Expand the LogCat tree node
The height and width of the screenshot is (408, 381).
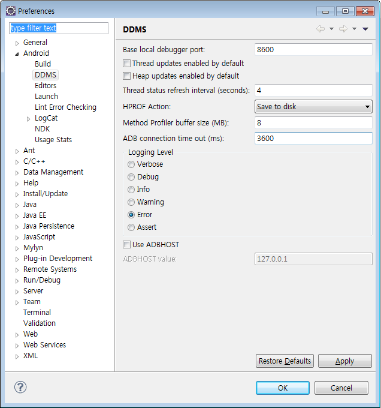click(28, 119)
